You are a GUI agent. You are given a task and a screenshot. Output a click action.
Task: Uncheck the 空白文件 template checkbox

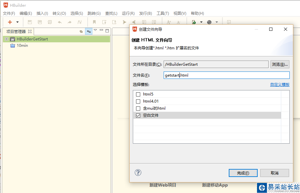[138, 115]
